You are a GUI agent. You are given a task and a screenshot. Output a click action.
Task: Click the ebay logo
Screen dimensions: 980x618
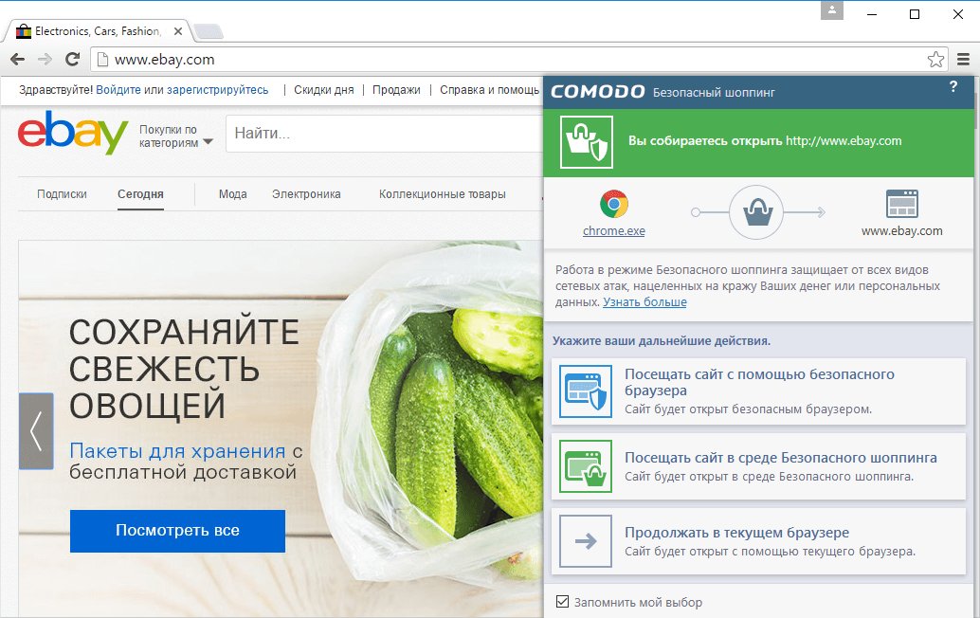[x=73, y=132]
